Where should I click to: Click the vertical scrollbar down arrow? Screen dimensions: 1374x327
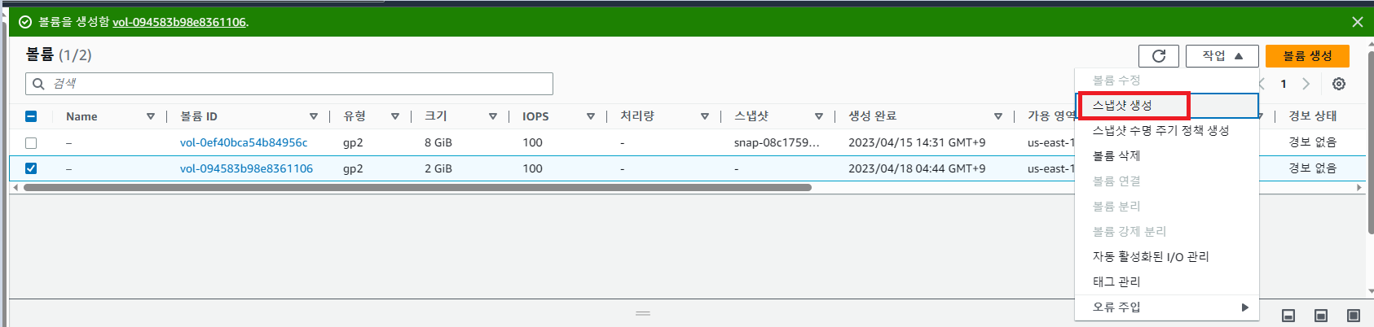coord(1369,291)
